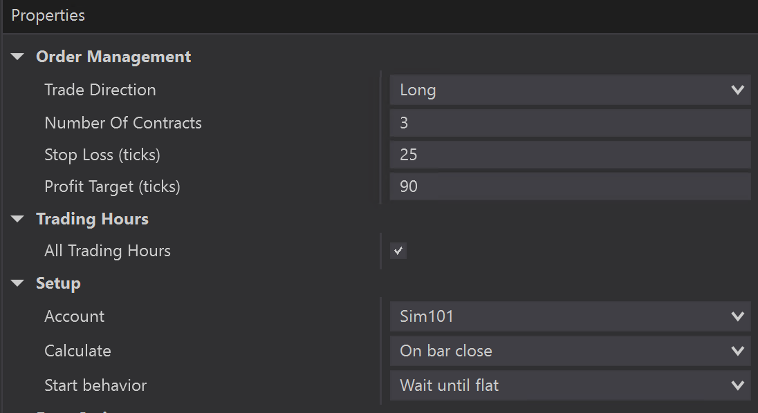Edit the Number Of Contracts field
This screenshot has width=758, height=413.
pyautogui.click(x=570, y=123)
